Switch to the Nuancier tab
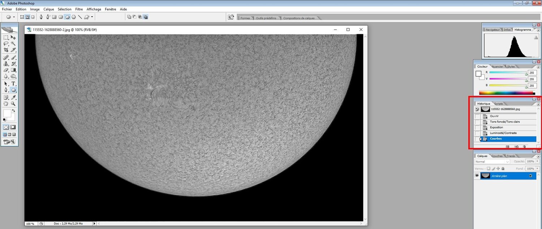Viewport: 542px width, 229px height. click(x=497, y=66)
